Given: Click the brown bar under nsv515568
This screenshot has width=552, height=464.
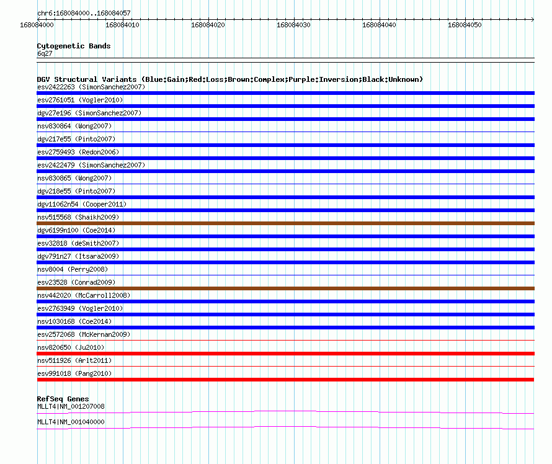Looking at the screenshot, I should [x=285, y=223].
